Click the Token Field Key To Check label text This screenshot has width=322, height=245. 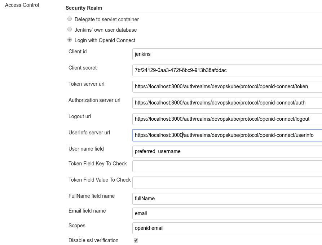pos(97,164)
